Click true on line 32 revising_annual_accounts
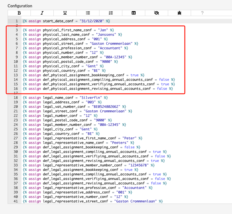 pyautogui.click(x=155, y=160)
